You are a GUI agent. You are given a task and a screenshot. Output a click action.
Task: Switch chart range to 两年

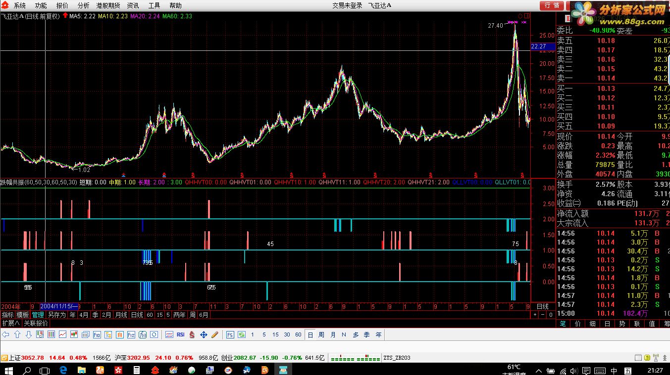click(x=180, y=315)
